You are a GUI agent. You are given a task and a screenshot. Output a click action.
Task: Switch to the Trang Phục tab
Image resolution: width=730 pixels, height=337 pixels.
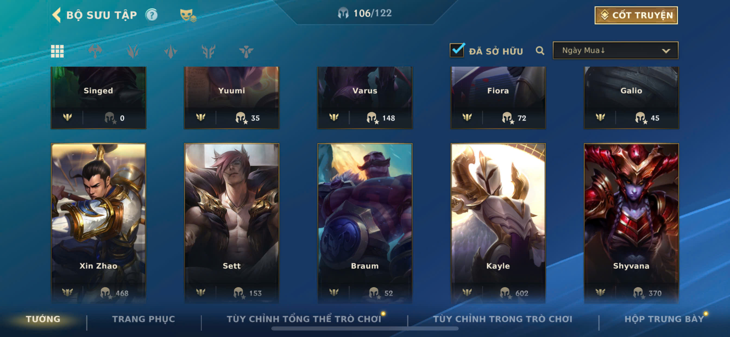pos(144,319)
